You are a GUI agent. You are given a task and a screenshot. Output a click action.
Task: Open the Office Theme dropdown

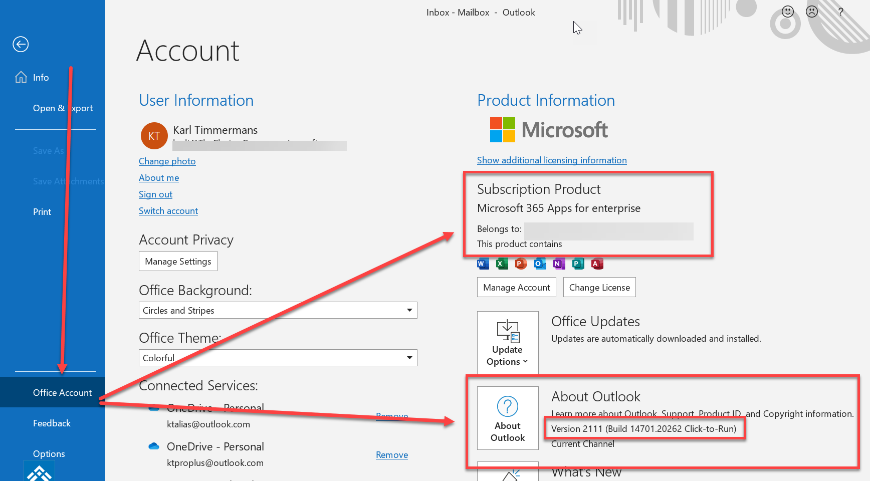click(x=278, y=358)
